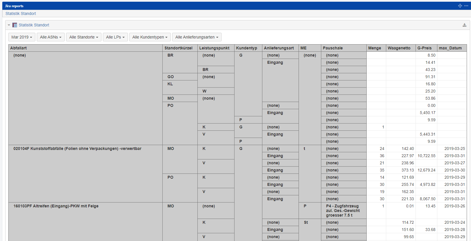Click the G-Preis column header
Image resolution: width=471 pixels, height=241 pixels.
click(x=426, y=48)
